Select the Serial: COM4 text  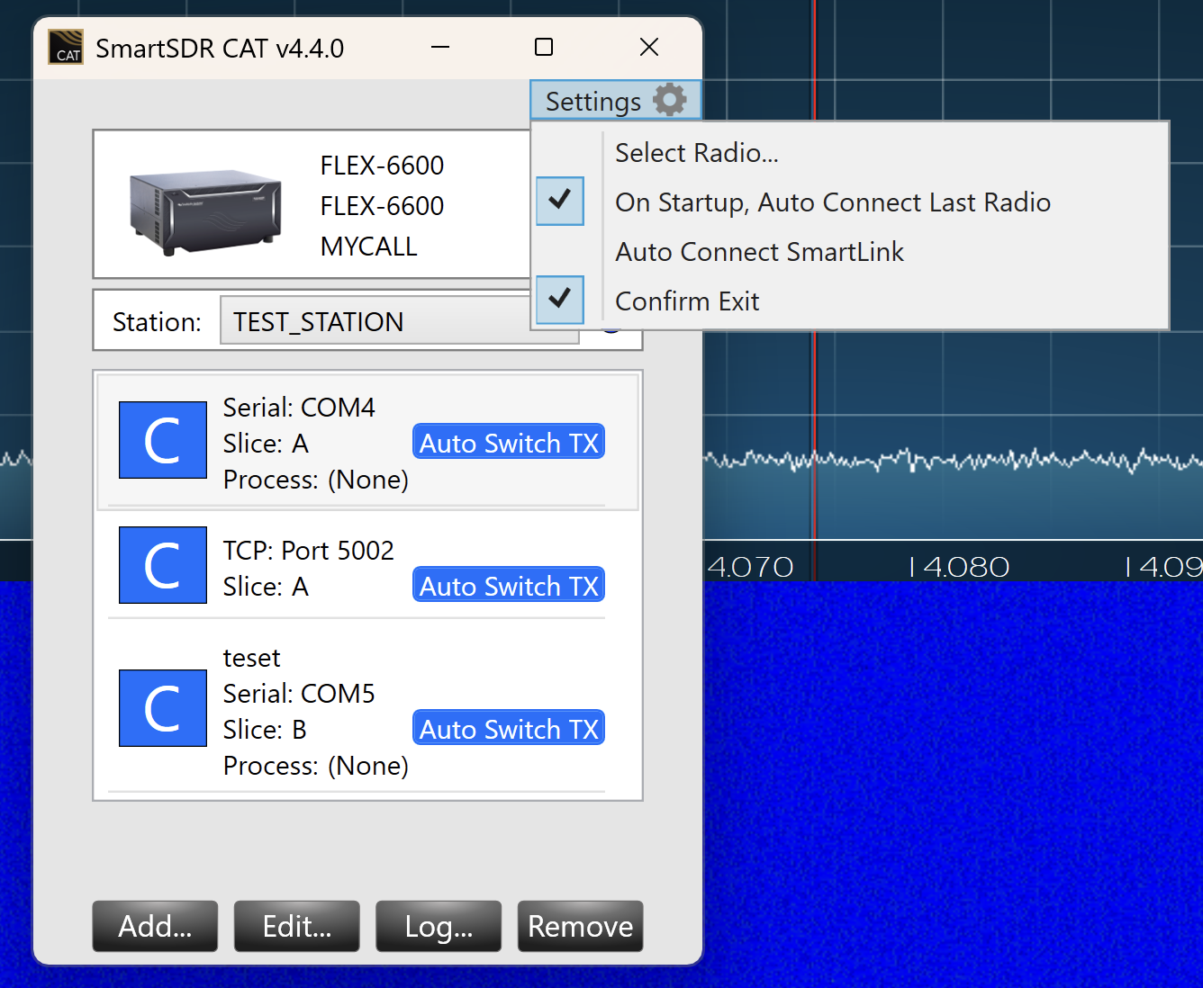click(299, 408)
